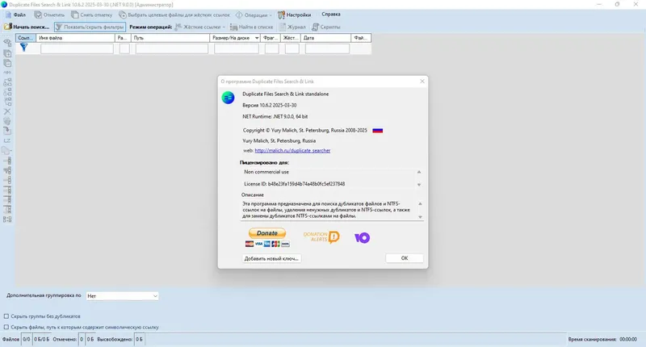This screenshot has width=646, height=347.
Task: Click the Russian flag icon in About dialog
Action: click(x=377, y=131)
